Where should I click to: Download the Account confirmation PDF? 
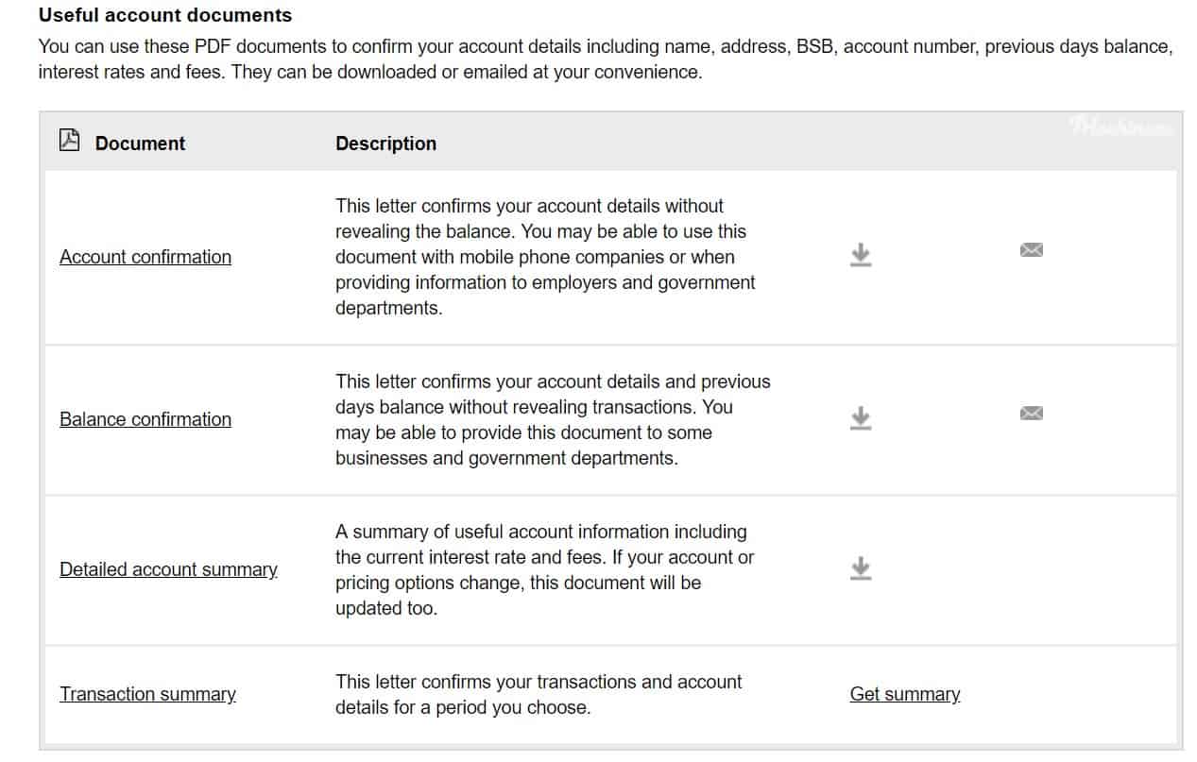860,255
